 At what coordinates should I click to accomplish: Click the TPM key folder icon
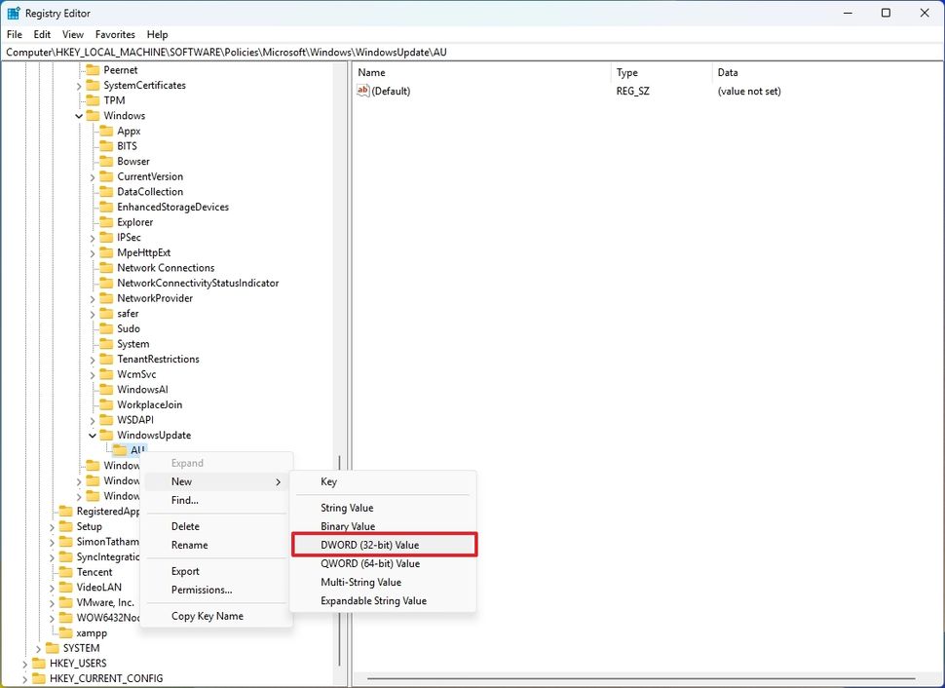point(93,99)
